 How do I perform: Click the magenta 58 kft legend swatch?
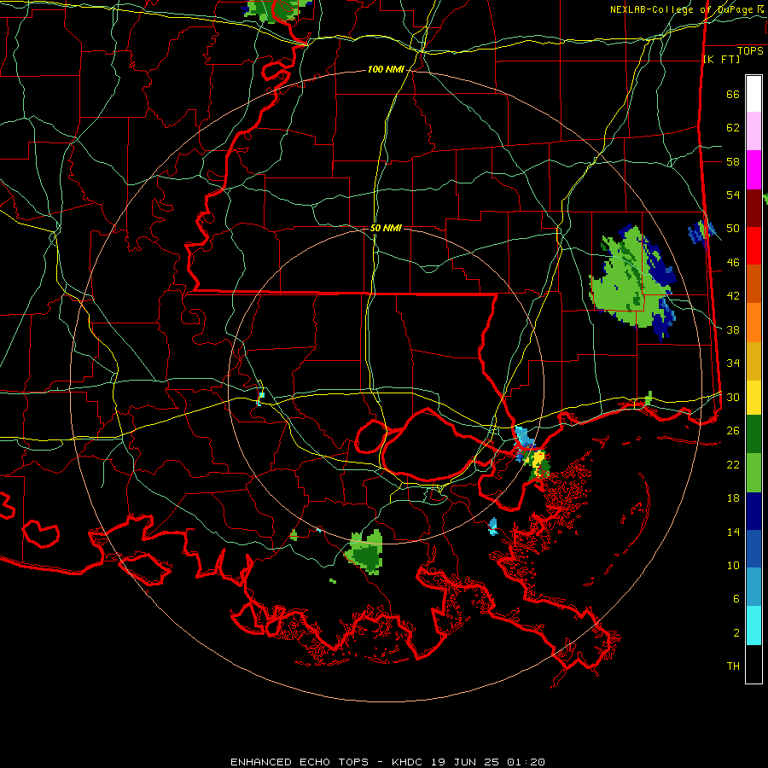[x=753, y=170]
